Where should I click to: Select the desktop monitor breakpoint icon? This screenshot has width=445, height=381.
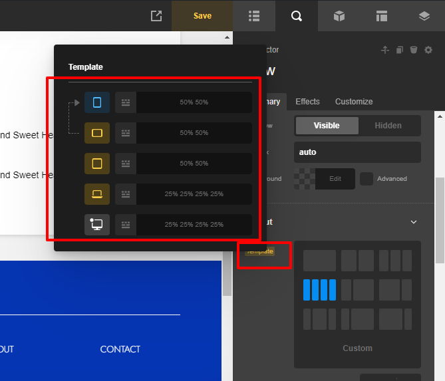point(97,225)
